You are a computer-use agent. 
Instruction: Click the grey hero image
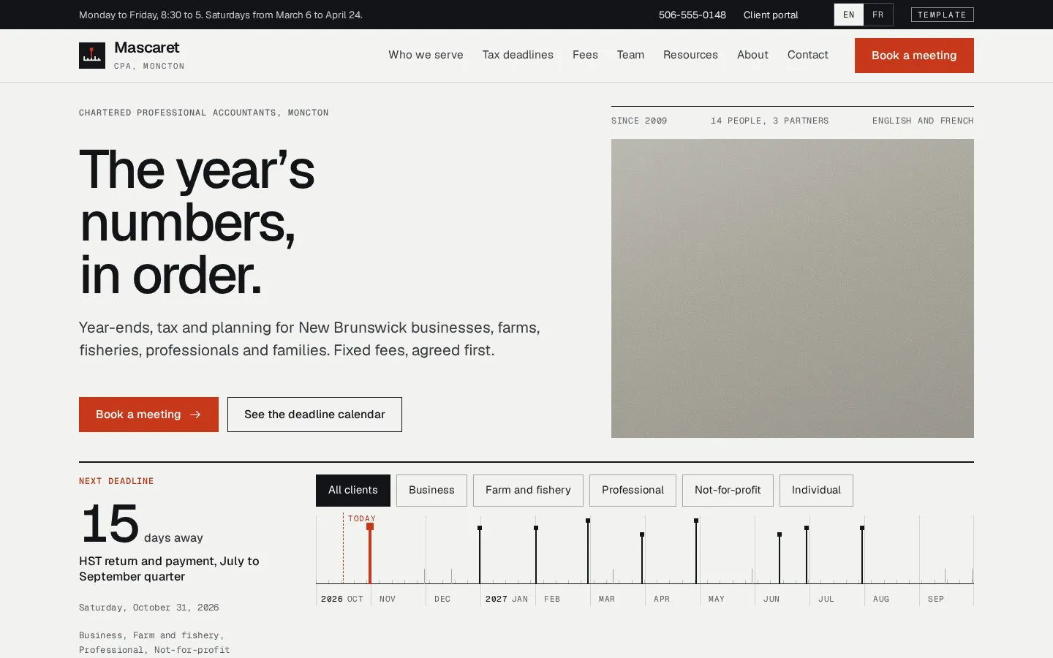(x=793, y=288)
